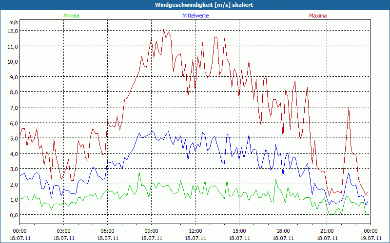Pick the 8,0 y-axis tick label
Viewport: 390px width, 243px height.
(13, 92)
